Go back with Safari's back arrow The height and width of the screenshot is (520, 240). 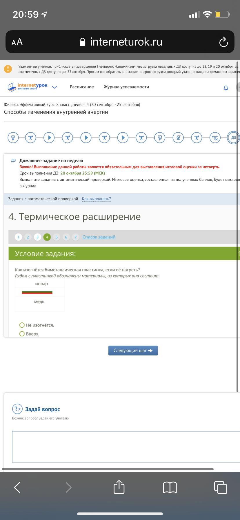17,487
